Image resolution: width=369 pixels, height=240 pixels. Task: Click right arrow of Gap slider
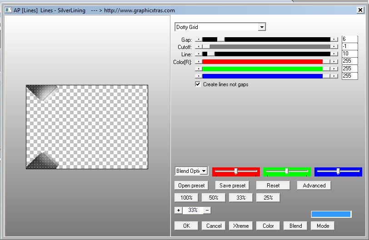(334, 40)
